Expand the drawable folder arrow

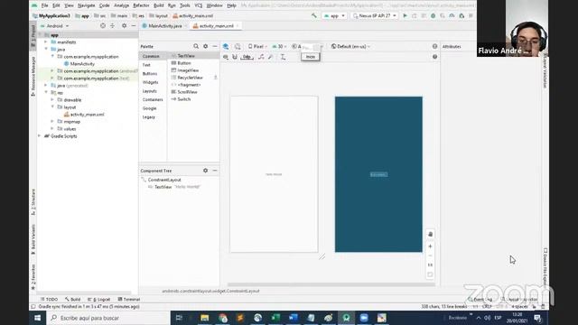click(x=52, y=100)
